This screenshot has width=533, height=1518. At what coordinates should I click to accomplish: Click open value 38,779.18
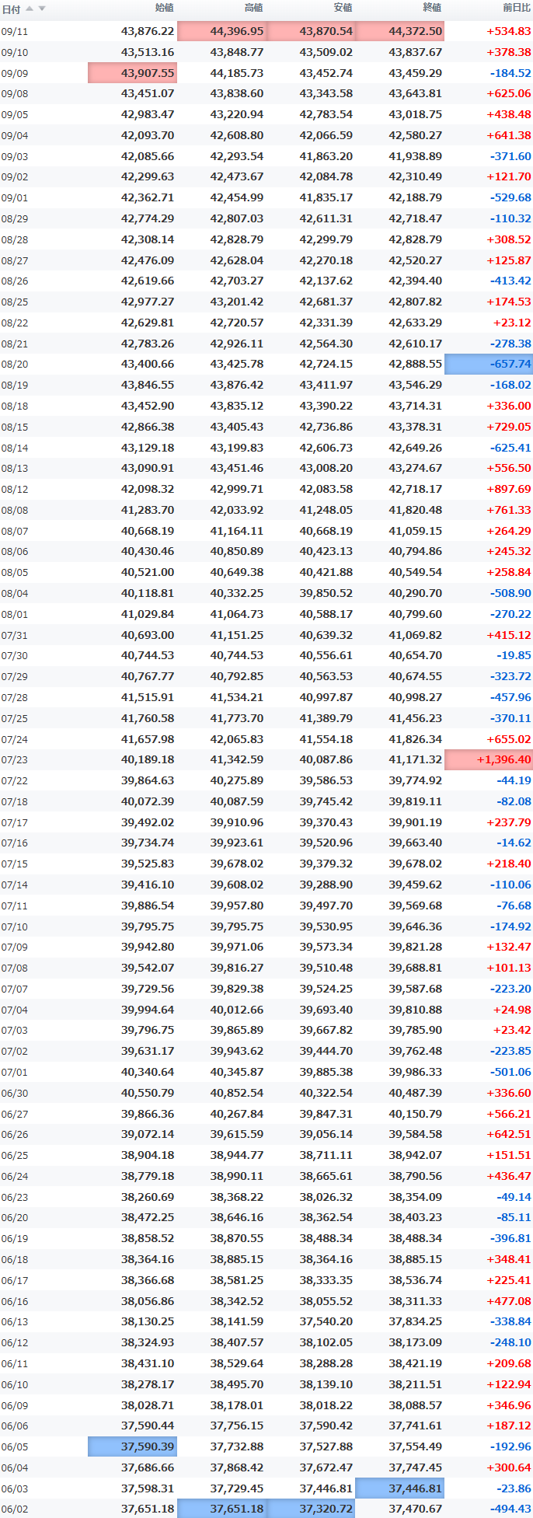point(148,1176)
